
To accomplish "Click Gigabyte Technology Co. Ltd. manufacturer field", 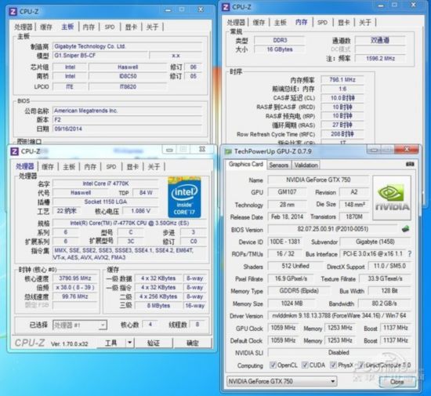I will click(x=127, y=46).
